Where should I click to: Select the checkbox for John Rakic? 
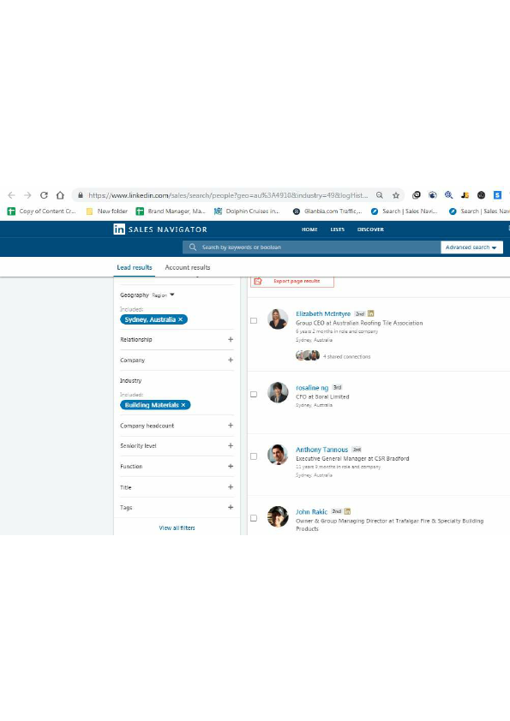tap(254, 518)
